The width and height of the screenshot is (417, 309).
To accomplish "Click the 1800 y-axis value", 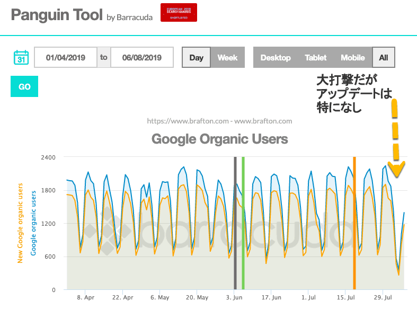I will pyautogui.click(x=48, y=190).
